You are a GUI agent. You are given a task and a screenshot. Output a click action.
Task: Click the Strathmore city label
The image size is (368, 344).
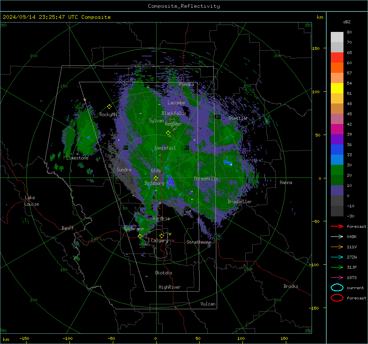[x=199, y=242]
